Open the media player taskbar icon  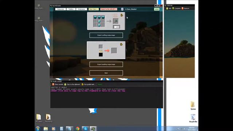[x=54, y=128]
